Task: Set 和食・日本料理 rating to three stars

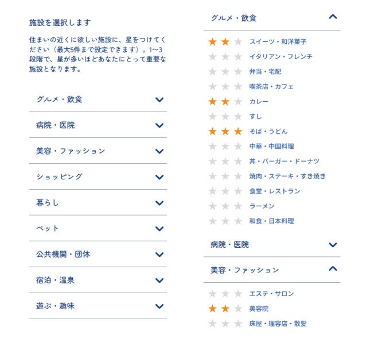Action: point(238,221)
